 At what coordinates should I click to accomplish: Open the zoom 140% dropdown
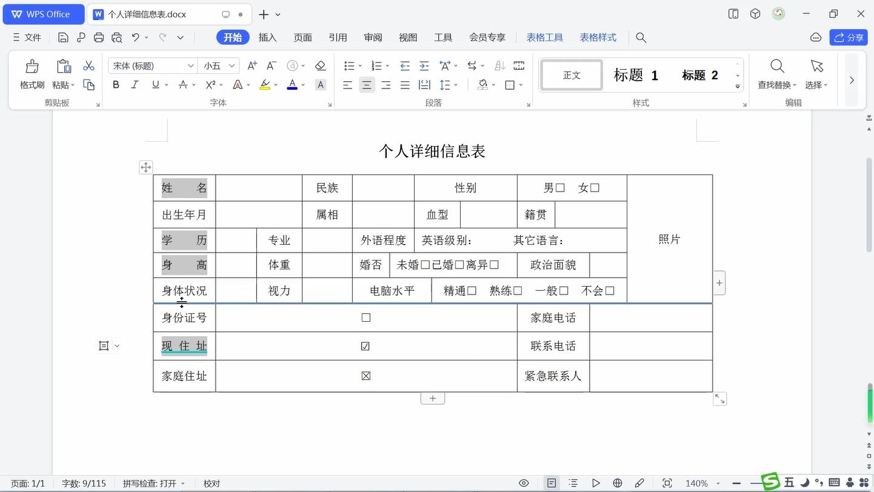[x=718, y=484]
